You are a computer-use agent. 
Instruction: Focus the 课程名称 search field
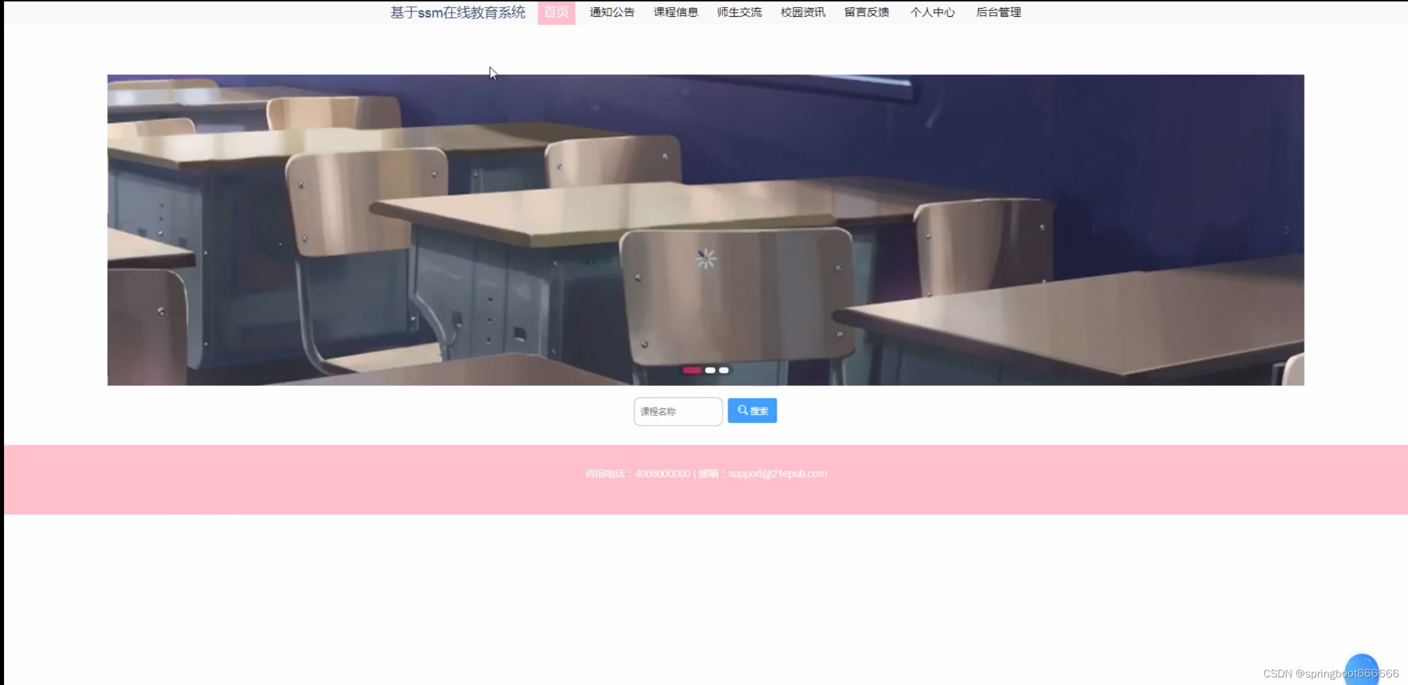[x=677, y=411]
